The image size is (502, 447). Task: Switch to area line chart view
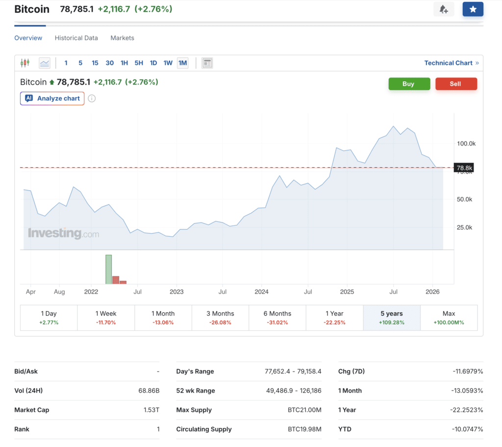click(45, 63)
